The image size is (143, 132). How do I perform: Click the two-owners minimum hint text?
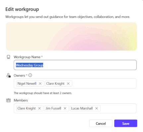click(x=43, y=93)
